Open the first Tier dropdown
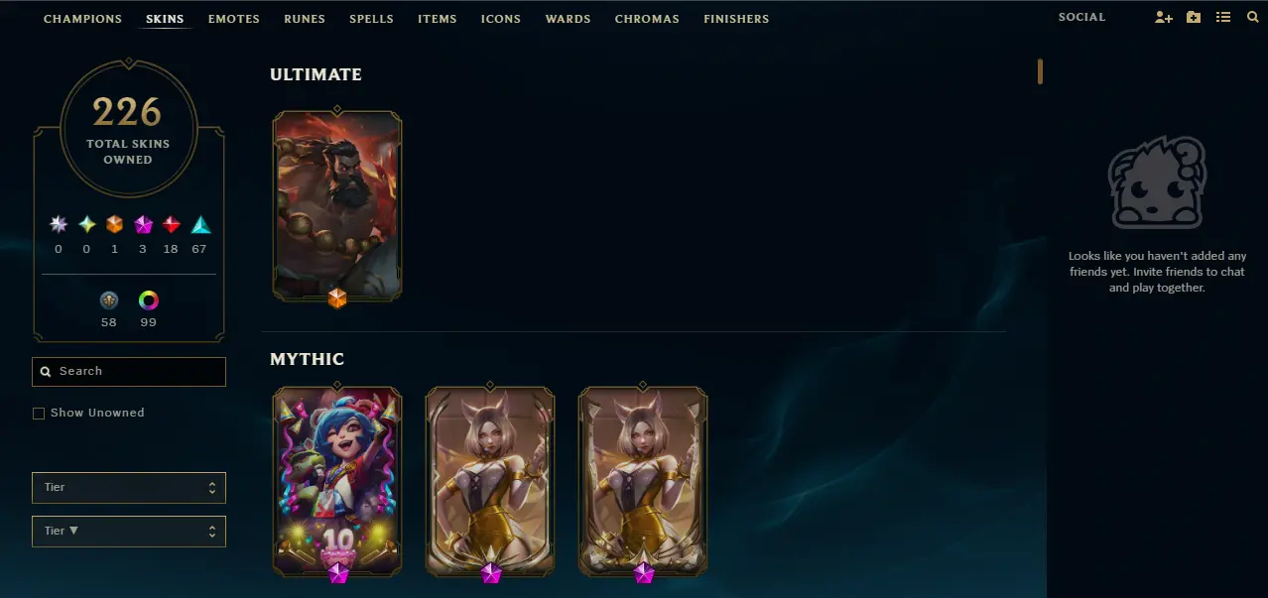Image resolution: width=1268 pixels, height=598 pixels. [x=129, y=488]
